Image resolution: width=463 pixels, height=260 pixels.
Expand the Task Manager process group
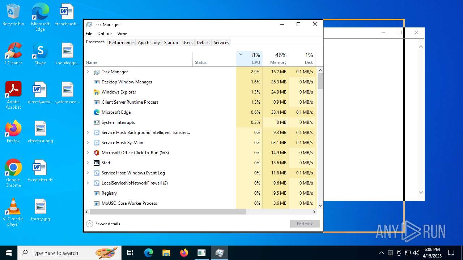tap(88, 72)
